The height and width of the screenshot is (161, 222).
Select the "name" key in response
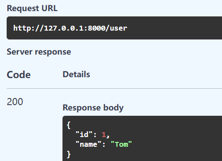click(88, 144)
